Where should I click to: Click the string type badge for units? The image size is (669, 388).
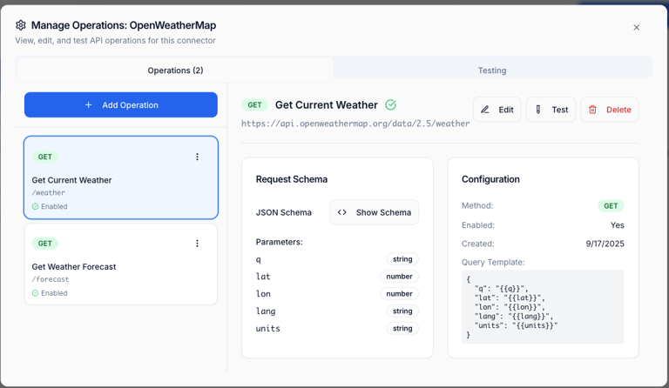(x=402, y=328)
